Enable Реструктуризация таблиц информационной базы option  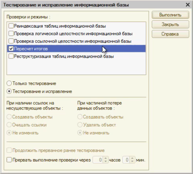(11, 56)
